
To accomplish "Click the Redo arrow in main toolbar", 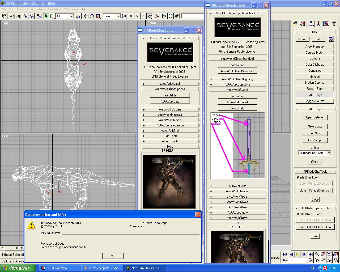I will (18, 16).
